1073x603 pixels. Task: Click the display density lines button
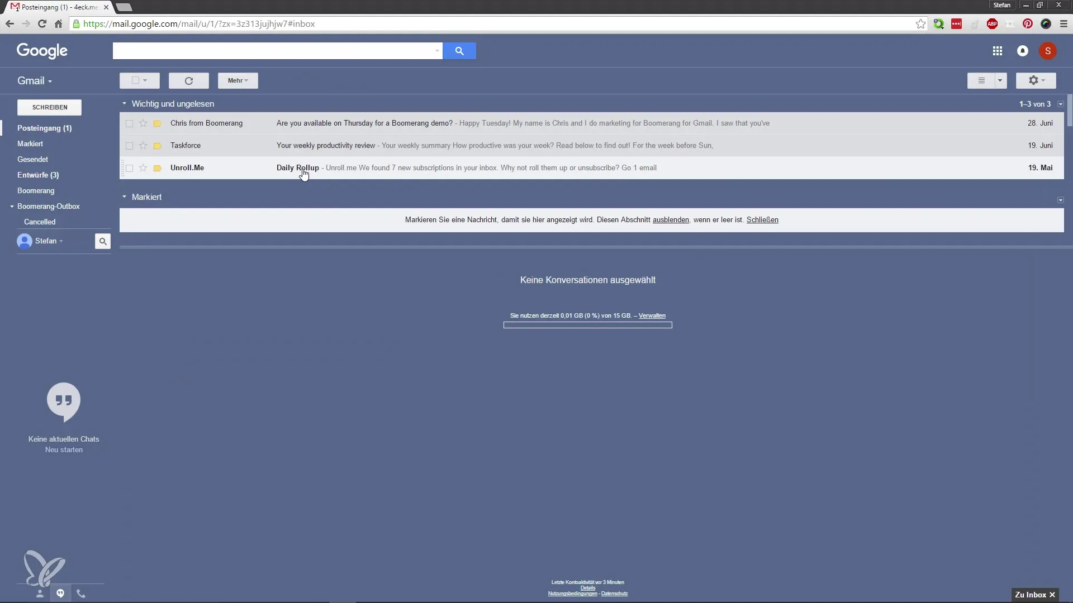[x=981, y=80]
